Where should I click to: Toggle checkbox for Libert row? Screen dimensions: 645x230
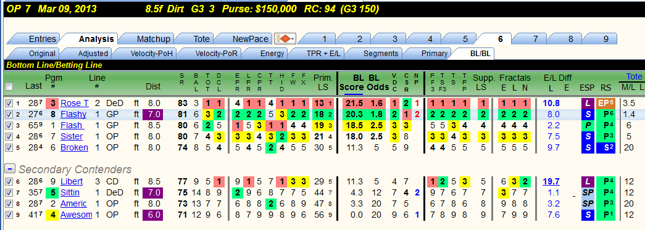pyautogui.click(x=9, y=181)
